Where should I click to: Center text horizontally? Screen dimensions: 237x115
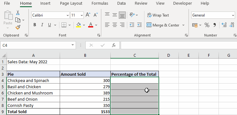[x=115, y=25]
